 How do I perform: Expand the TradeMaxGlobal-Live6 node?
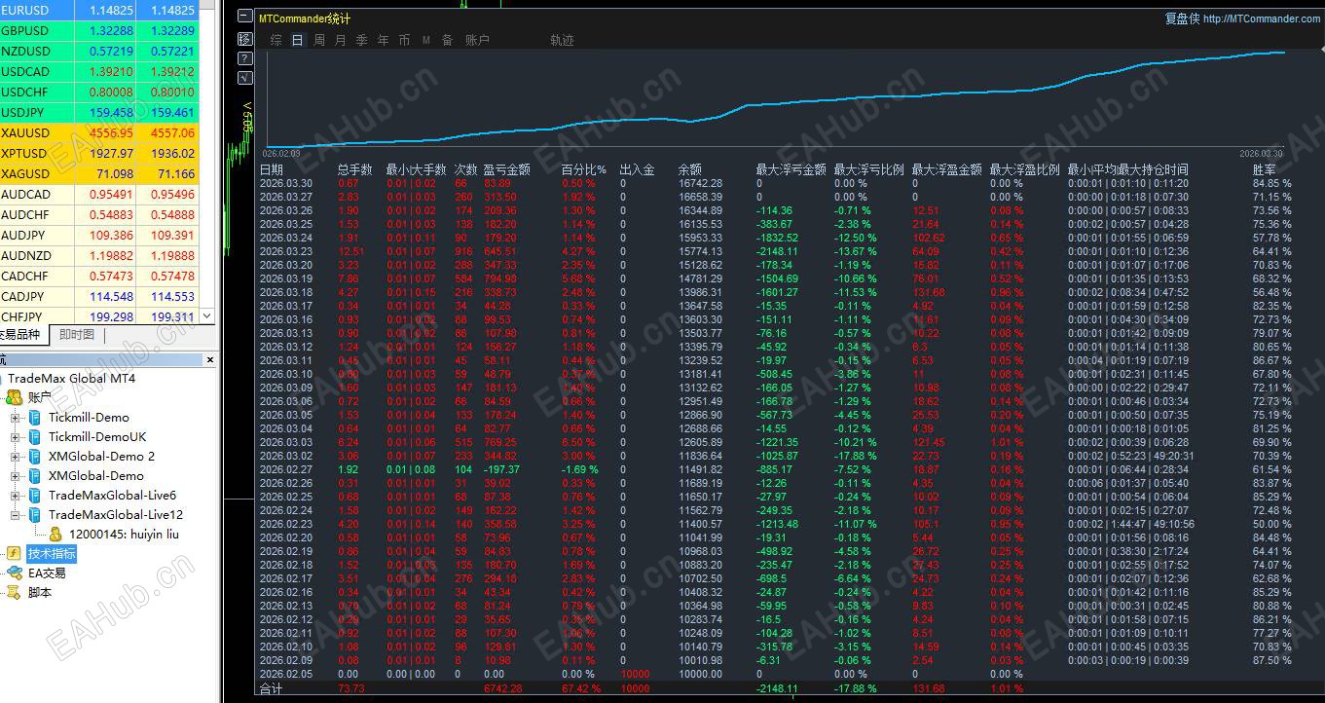point(16,496)
